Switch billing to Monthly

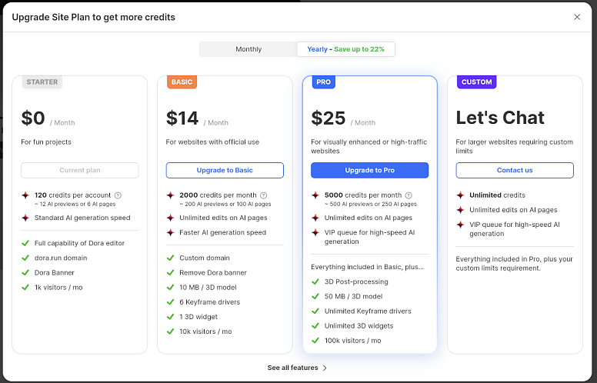tap(248, 49)
